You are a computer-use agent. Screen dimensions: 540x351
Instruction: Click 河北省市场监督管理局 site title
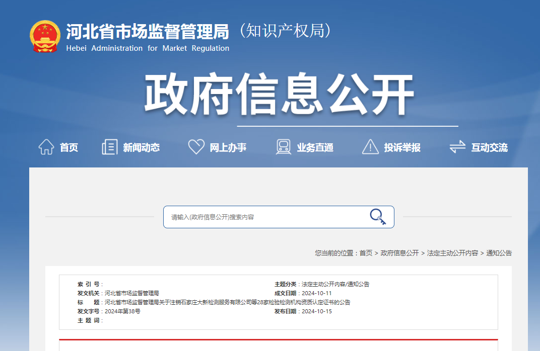[x=148, y=32]
